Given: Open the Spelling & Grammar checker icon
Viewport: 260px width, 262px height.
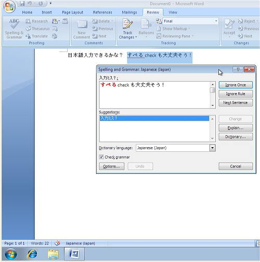Looking at the screenshot, I should (x=14, y=24).
